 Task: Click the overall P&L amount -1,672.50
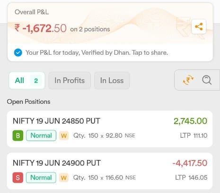pyautogui.click(x=41, y=28)
